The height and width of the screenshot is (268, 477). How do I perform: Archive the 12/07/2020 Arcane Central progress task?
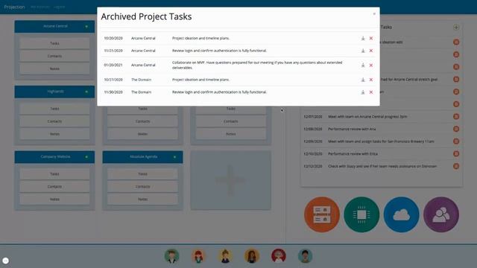coord(456,116)
